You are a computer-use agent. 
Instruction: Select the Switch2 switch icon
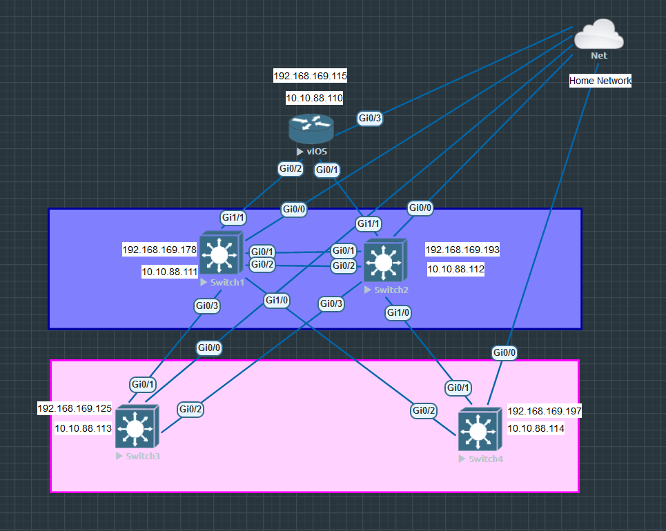click(385, 262)
